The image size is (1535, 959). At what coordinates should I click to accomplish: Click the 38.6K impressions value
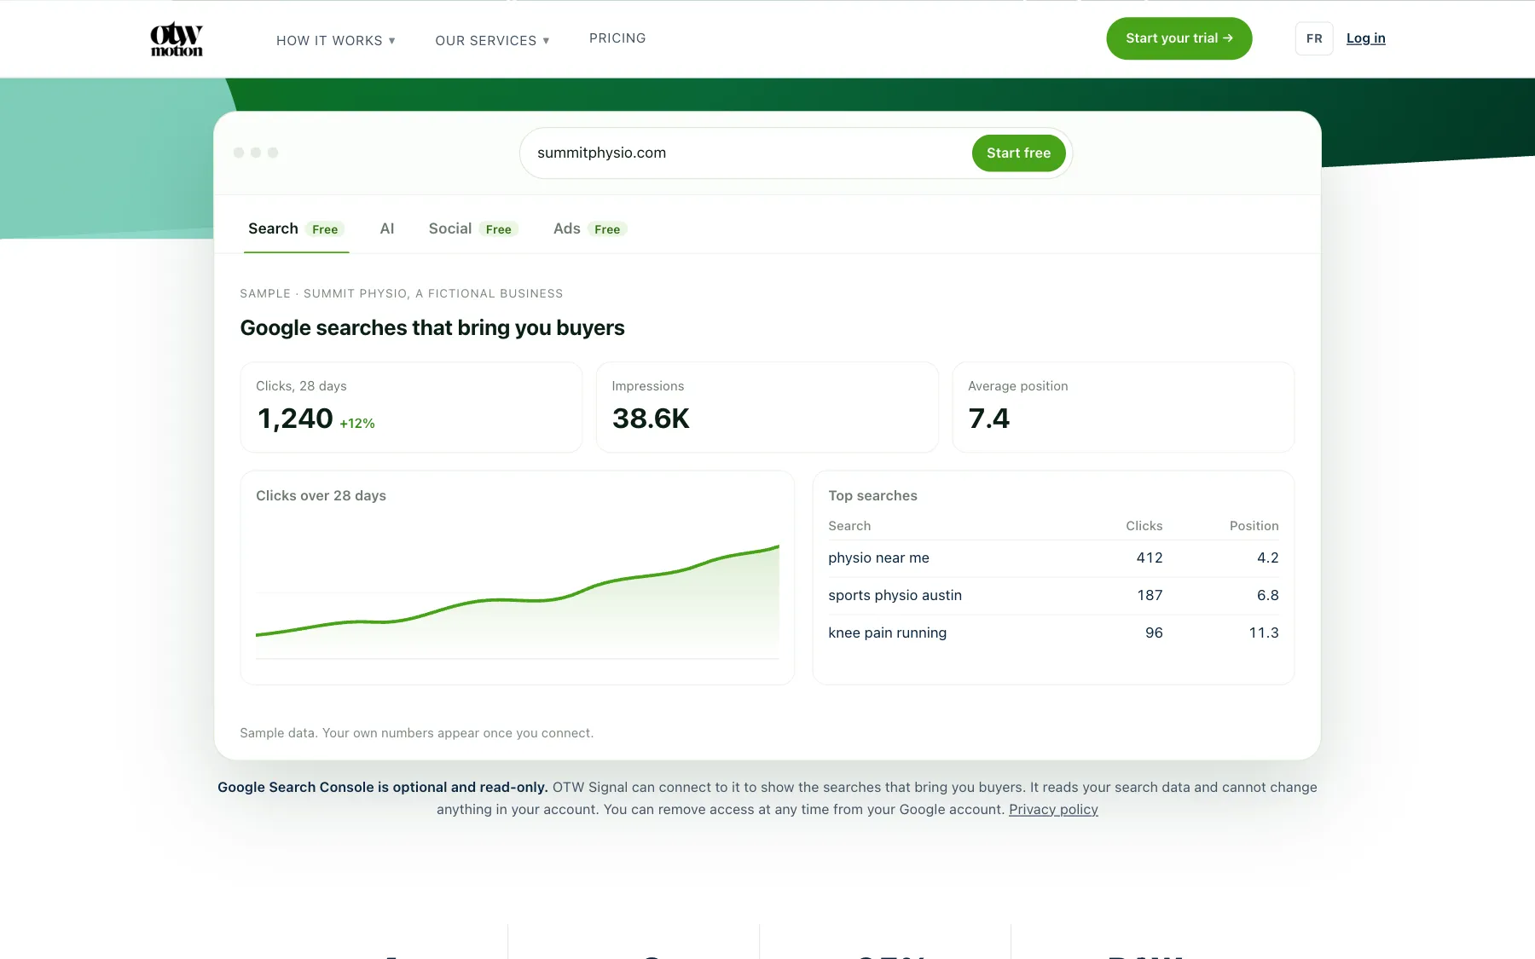pos(651,419)
